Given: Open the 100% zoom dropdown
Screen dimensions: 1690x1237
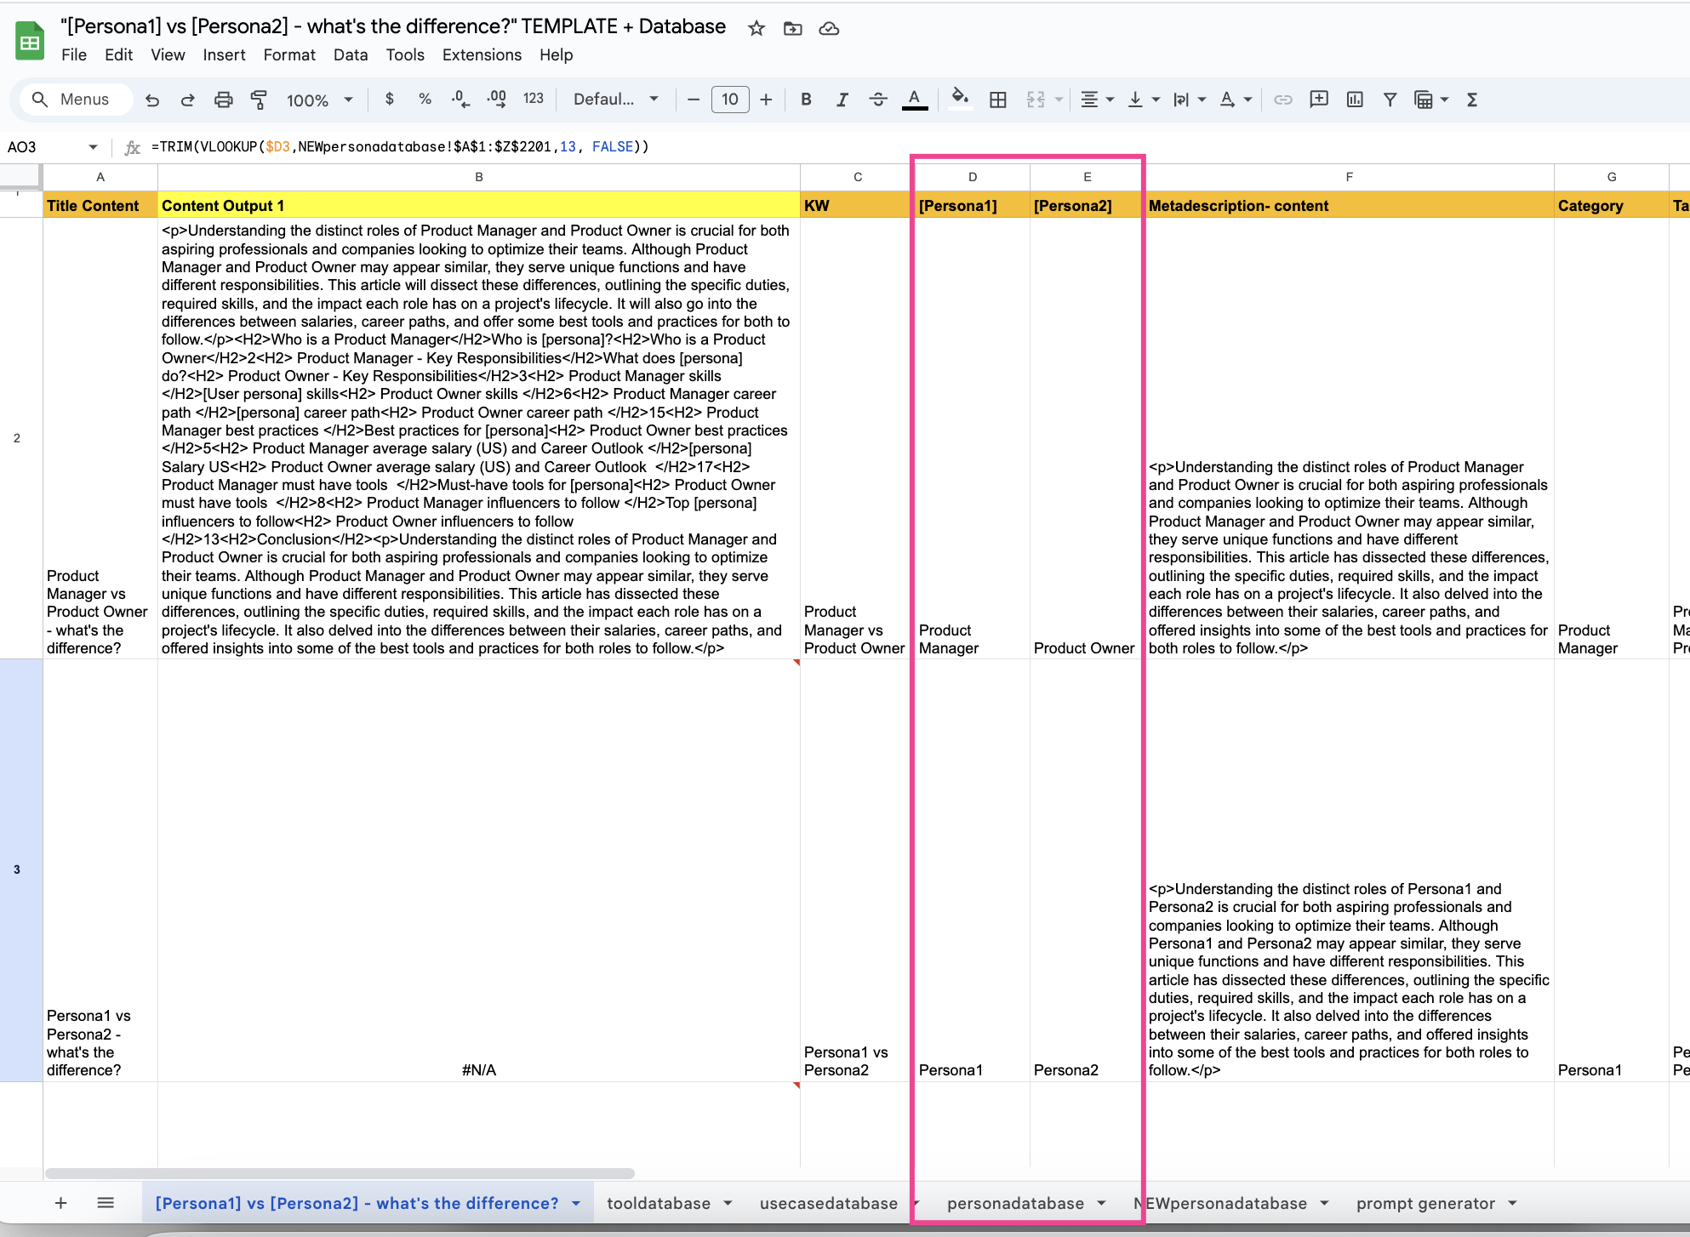Looking at the screenshot, I should [320, 100].
